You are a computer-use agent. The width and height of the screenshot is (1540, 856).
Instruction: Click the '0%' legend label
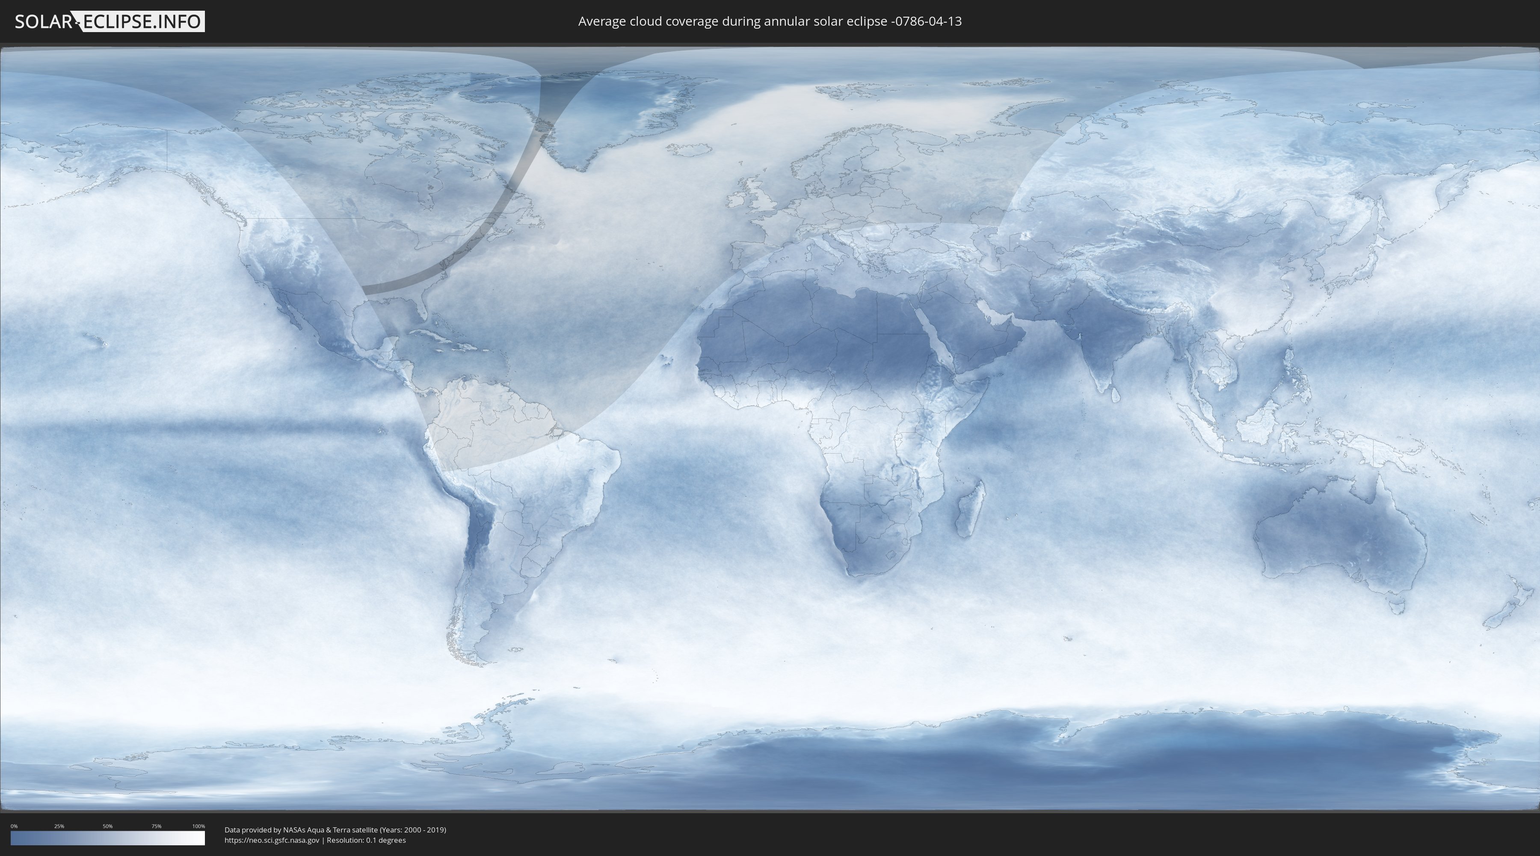(14, 826)
